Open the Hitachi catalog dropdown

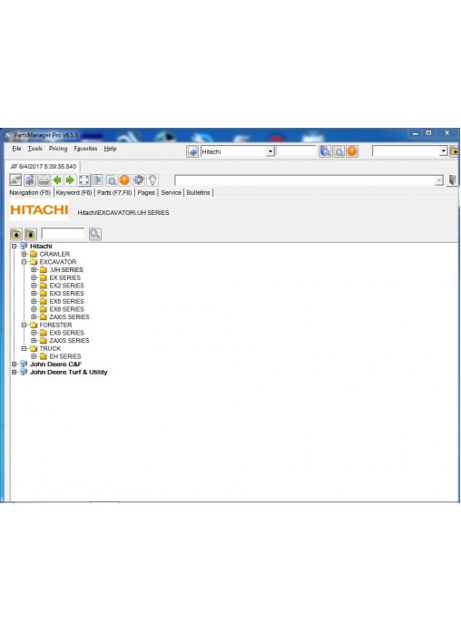270,151
